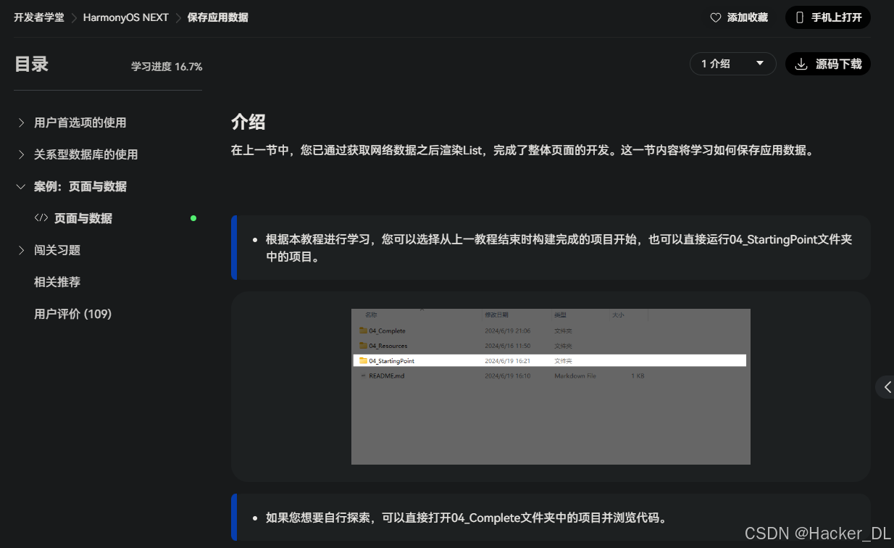Open 相关推荐 in the sidebar
The height and width of the screenshot is (548, 894).
tap(57, 282)
